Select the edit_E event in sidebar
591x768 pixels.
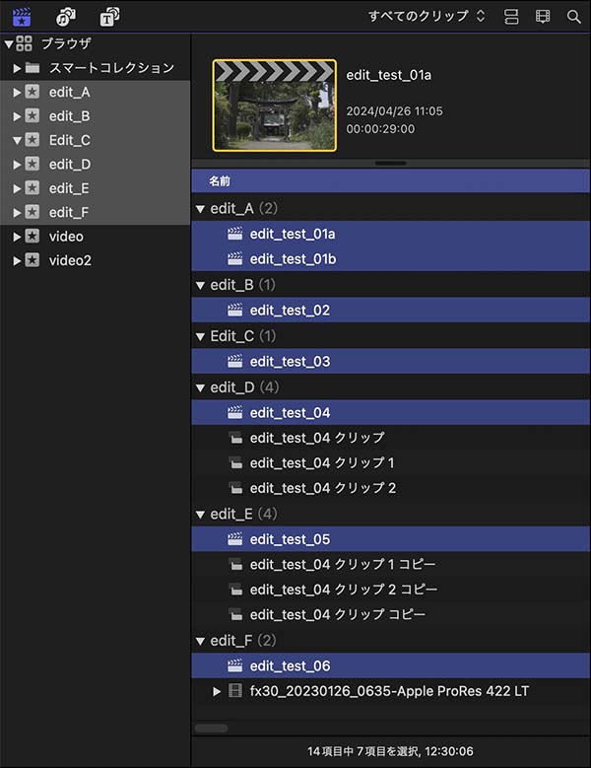95,188
